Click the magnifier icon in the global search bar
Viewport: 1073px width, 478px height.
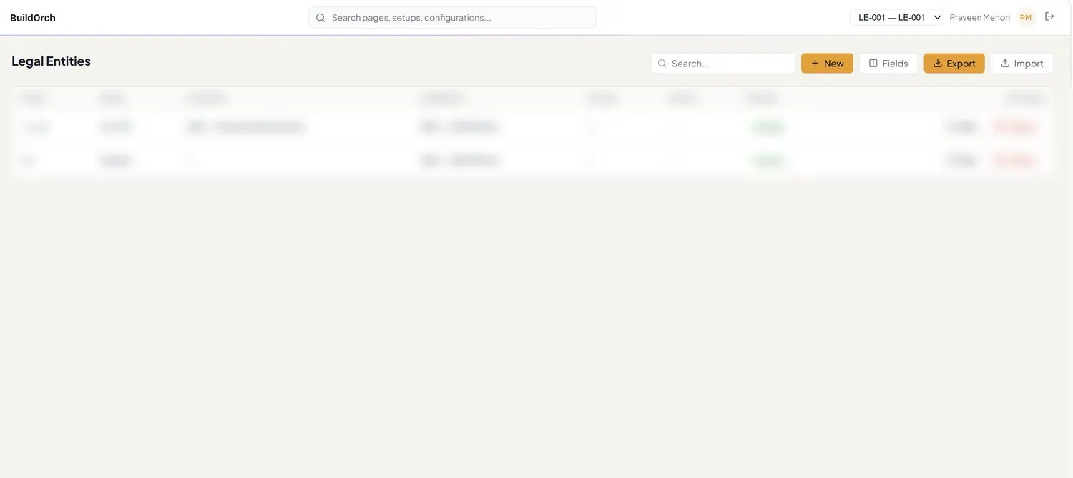(320, 17)
